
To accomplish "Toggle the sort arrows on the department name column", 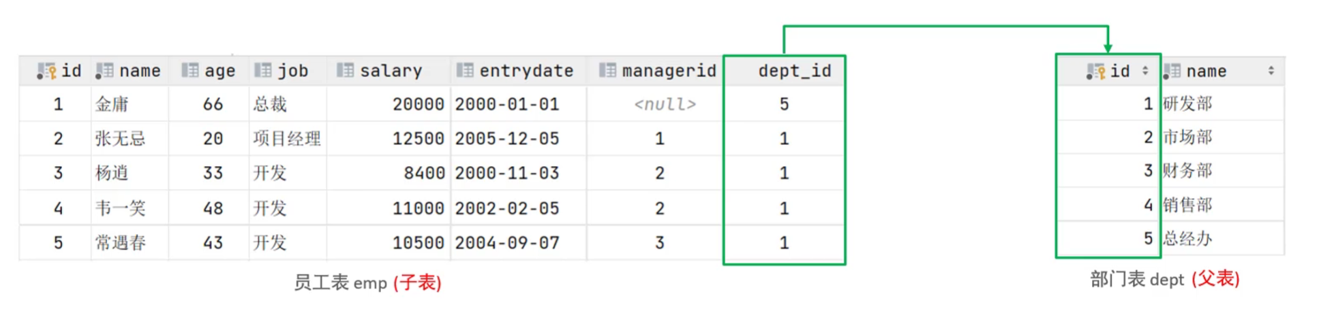I will coord(1271,71).
